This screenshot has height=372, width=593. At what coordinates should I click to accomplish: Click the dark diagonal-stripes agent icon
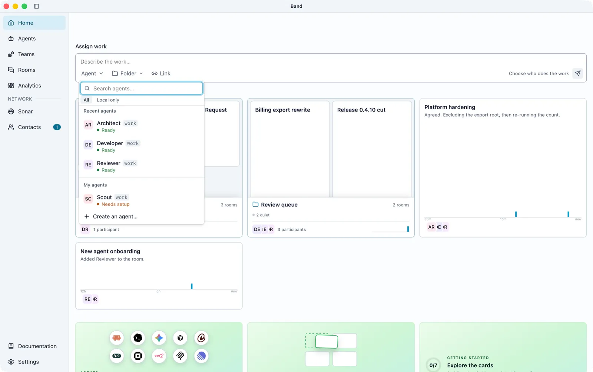pos(180,356)
